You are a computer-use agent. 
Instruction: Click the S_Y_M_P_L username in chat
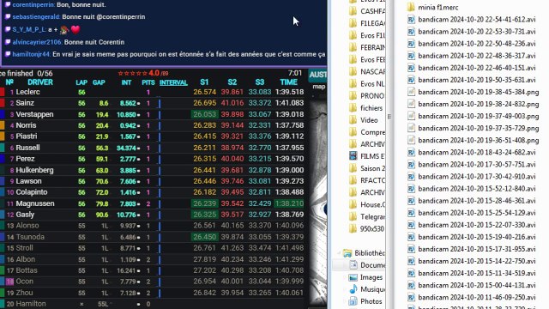click(29, 29)
